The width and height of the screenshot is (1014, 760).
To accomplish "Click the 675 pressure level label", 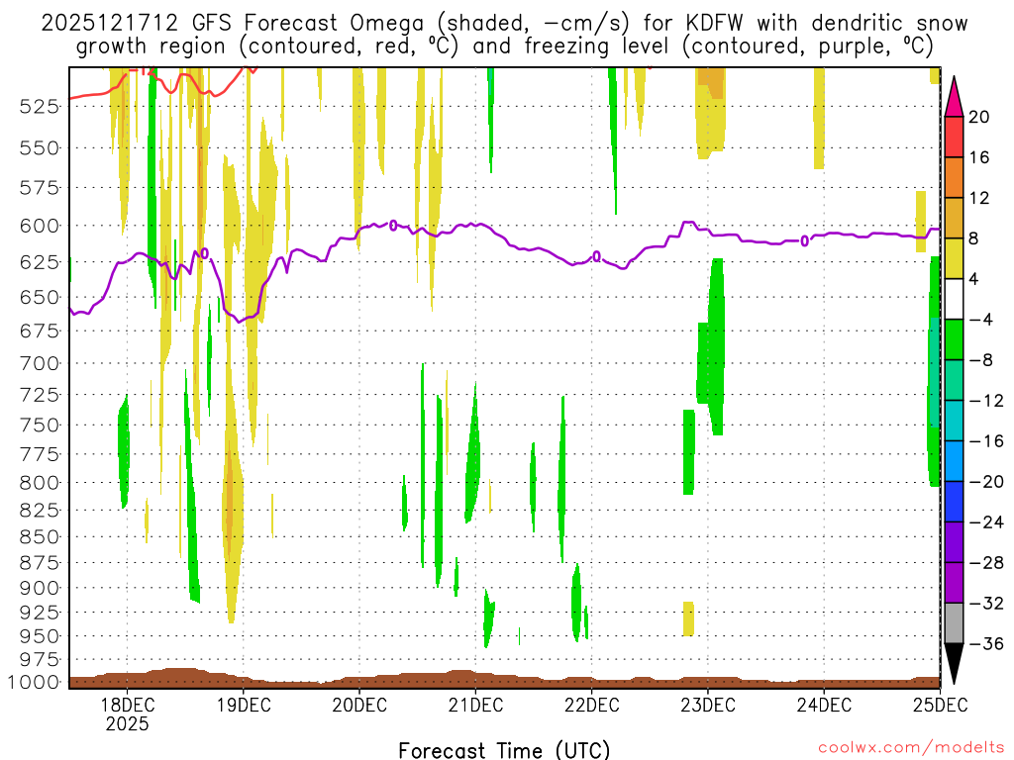I will [40, 331].
